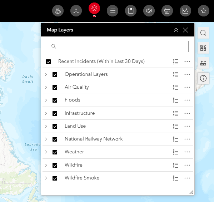Open more options for Air Quality

point(187,87)
